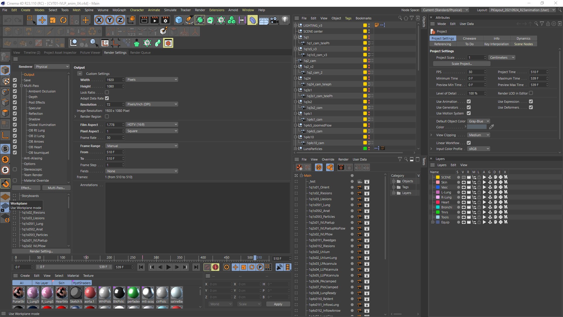Image resolution: width=563 pixels, height=317 pixels.
Task: Switch to the Render Queue tab
Action: point(140,53)
